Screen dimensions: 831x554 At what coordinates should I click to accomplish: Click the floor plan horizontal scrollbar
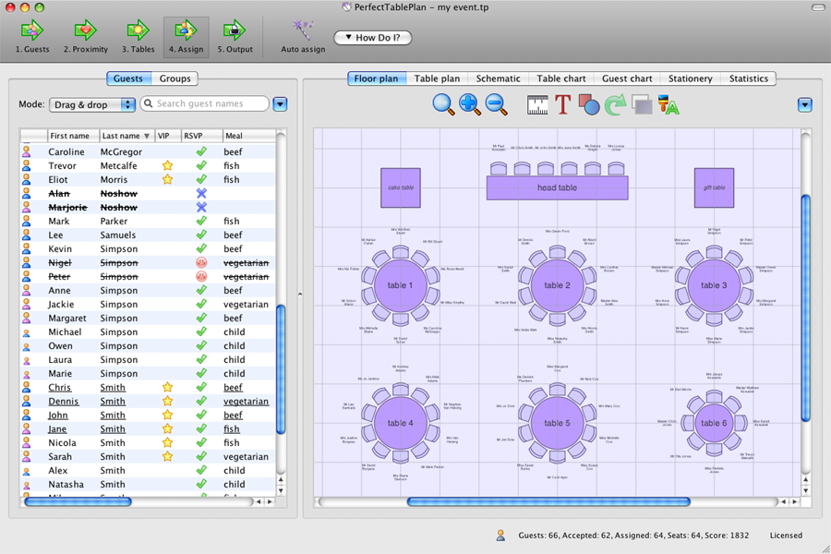tap(548, 502)
